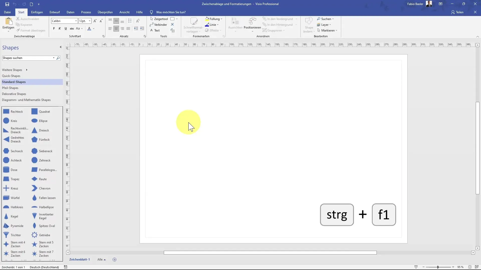Screen dimensions: 481x270
Task: Select the Rechteck shape
Action: pos(13,111)
